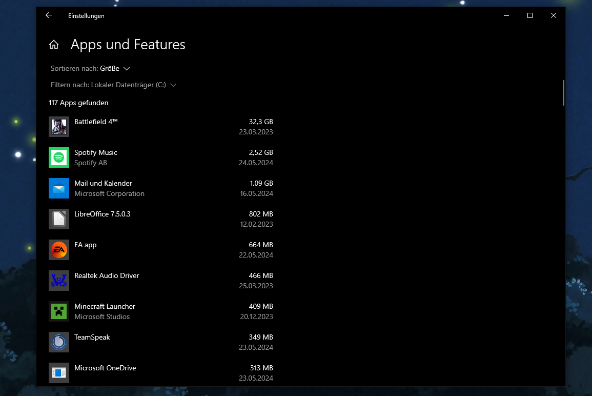
Task: Click the date 20.12.2023
Action: point(256,316)
